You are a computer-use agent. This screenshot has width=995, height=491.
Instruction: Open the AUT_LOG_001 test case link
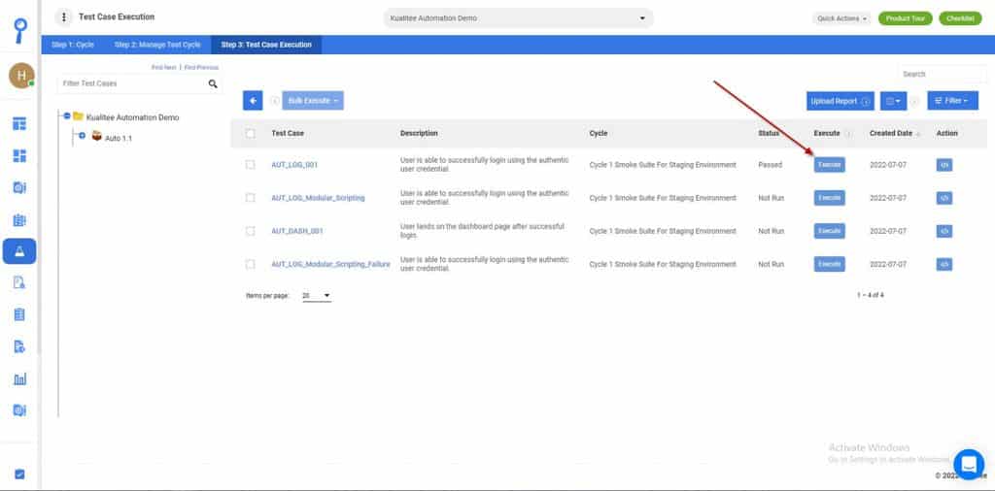click(x=294, y=165)
